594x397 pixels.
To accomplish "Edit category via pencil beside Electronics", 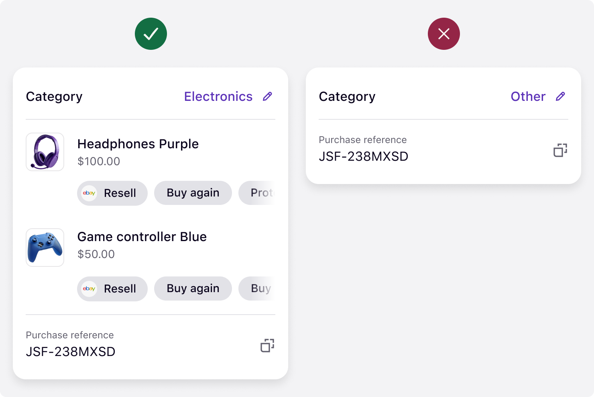I will [267, 96].
